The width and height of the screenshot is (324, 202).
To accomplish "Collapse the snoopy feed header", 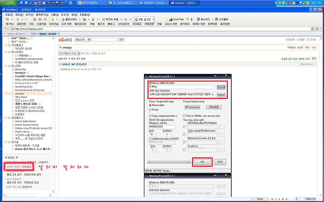I will [60, 48].
